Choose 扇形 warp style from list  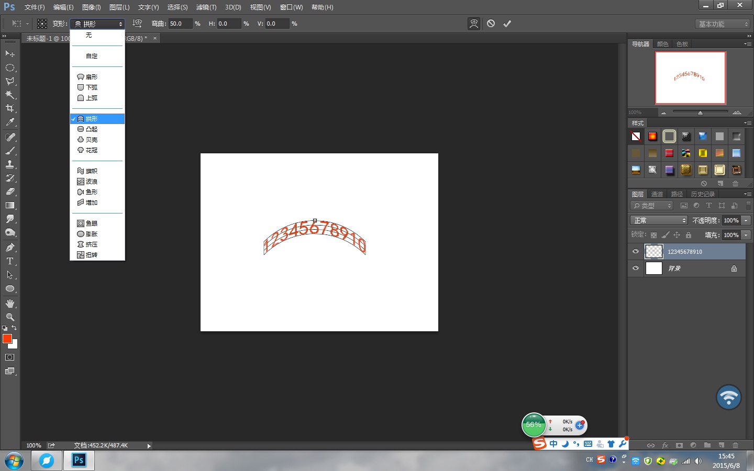tap(97, 77)
